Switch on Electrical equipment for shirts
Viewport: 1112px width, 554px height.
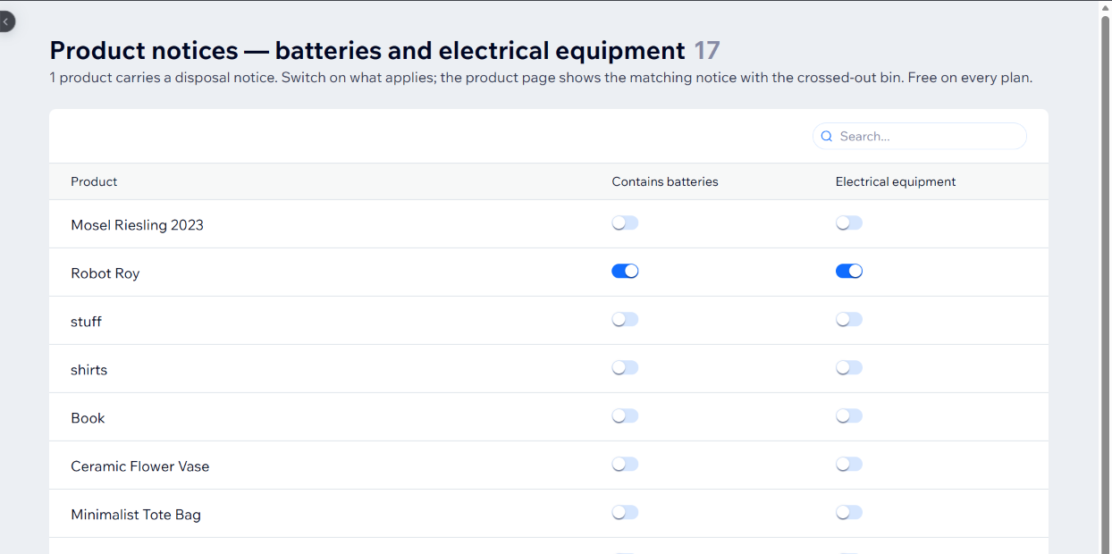point(849,368)
